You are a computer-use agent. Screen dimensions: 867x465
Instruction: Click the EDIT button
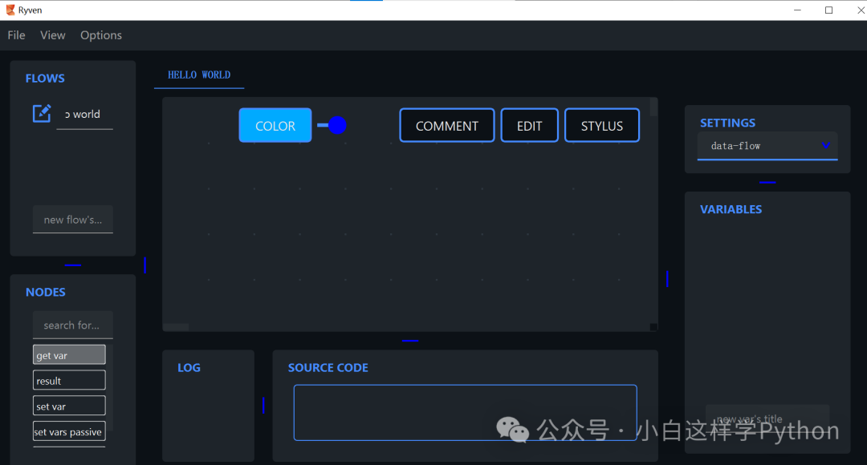point(529,125)
